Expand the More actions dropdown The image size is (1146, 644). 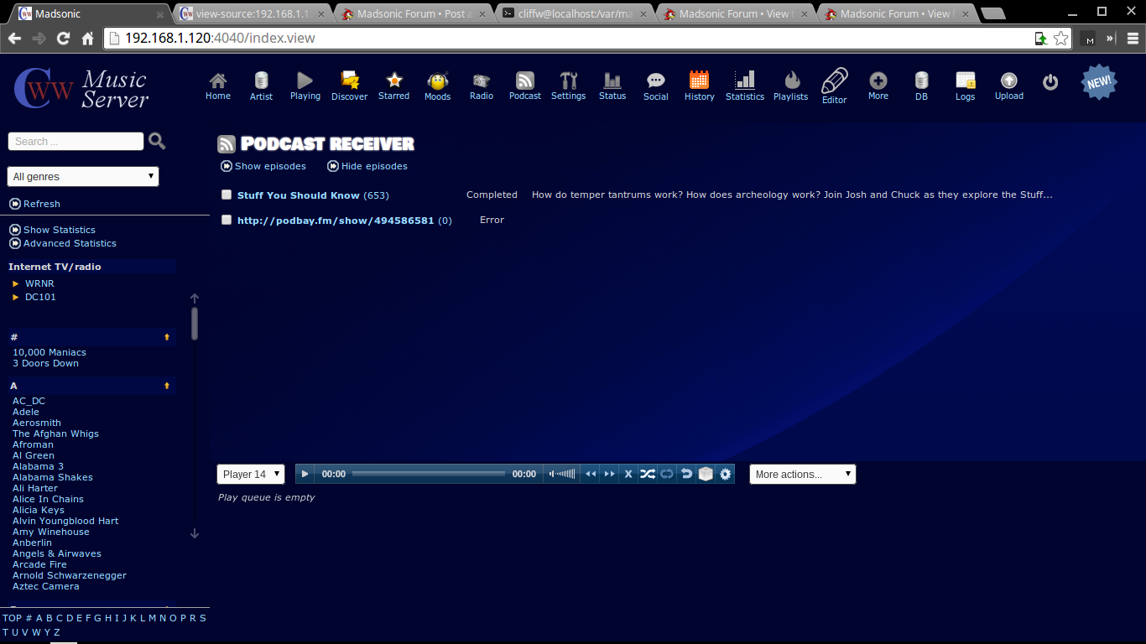[x=802, y=475]
